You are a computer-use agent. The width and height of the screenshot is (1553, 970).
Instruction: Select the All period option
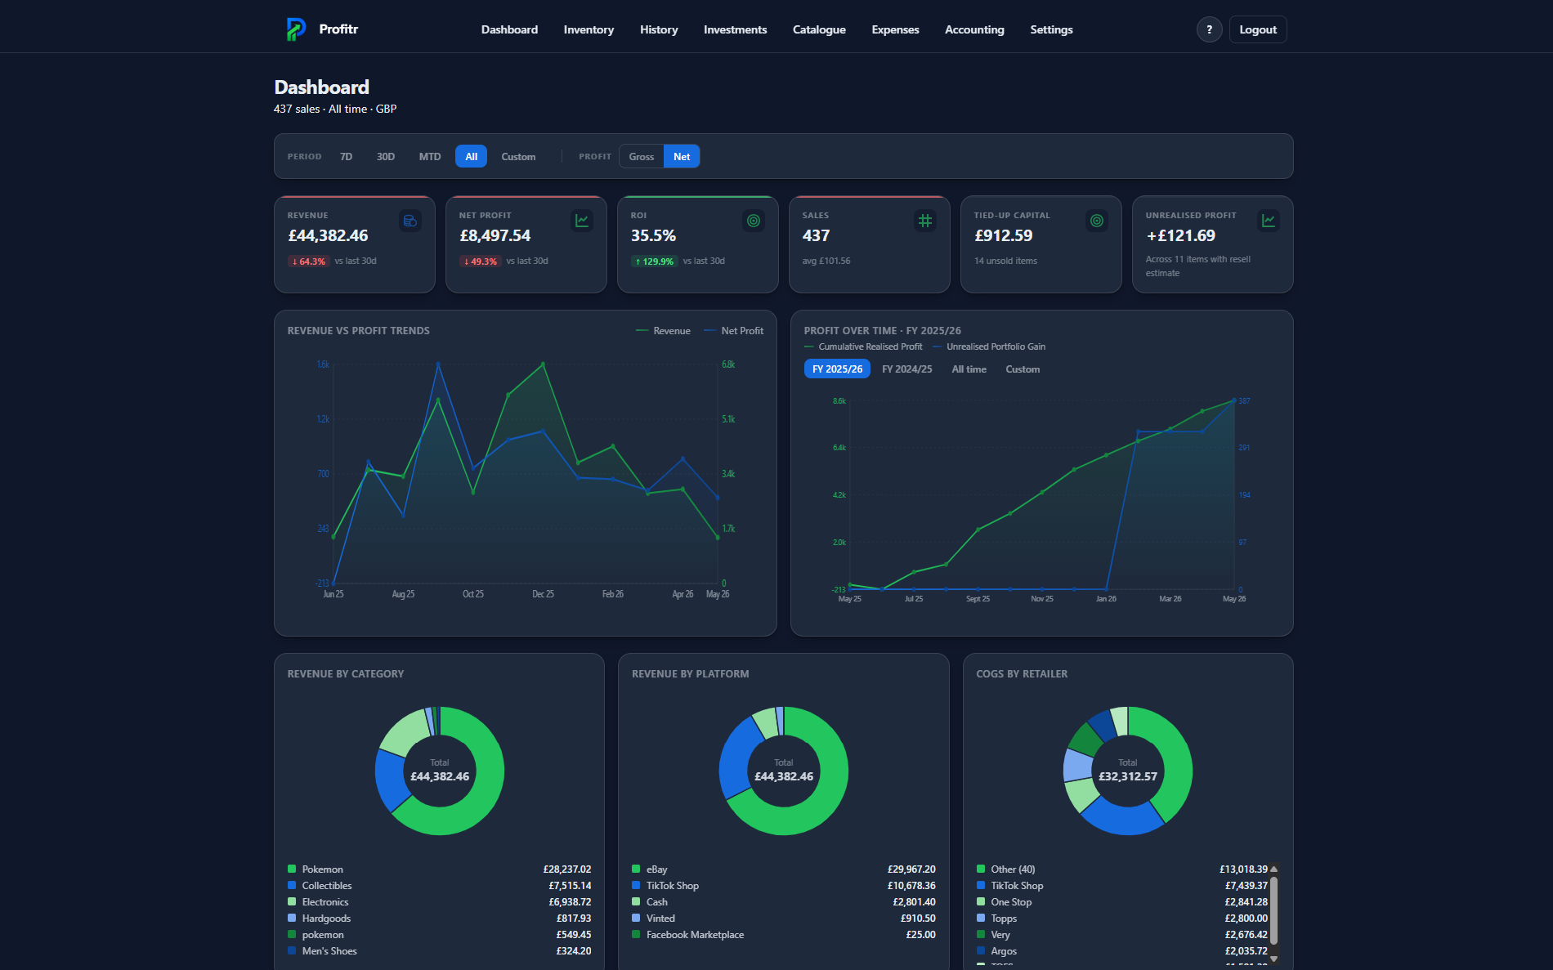click(472, 156)
